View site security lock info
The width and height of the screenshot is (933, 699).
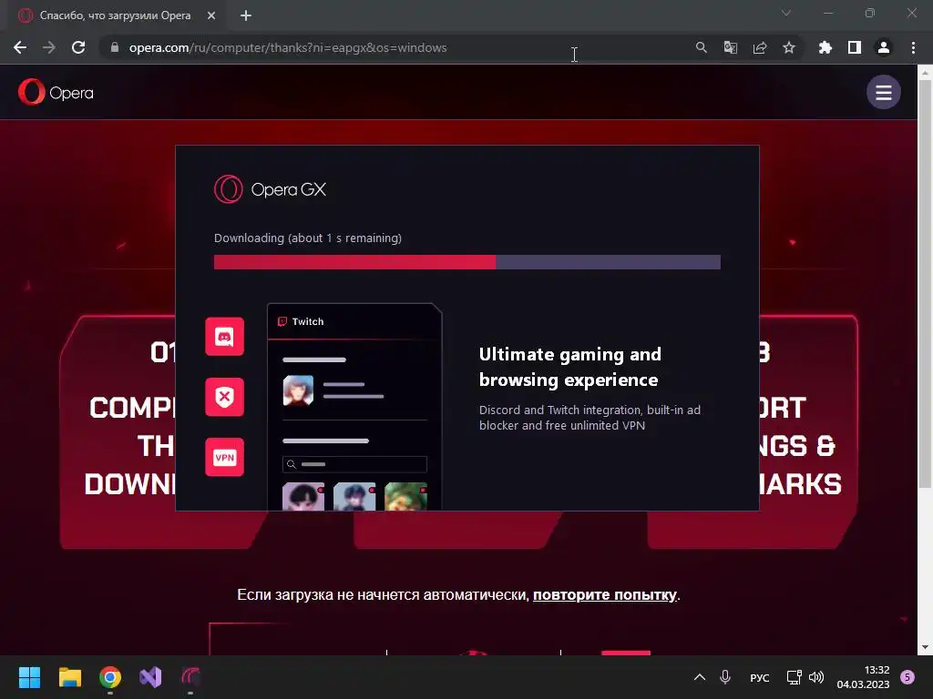click(114, 47)
